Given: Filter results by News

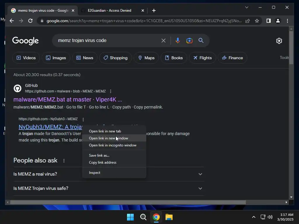Looking at the screenshot, I should 85,58.
